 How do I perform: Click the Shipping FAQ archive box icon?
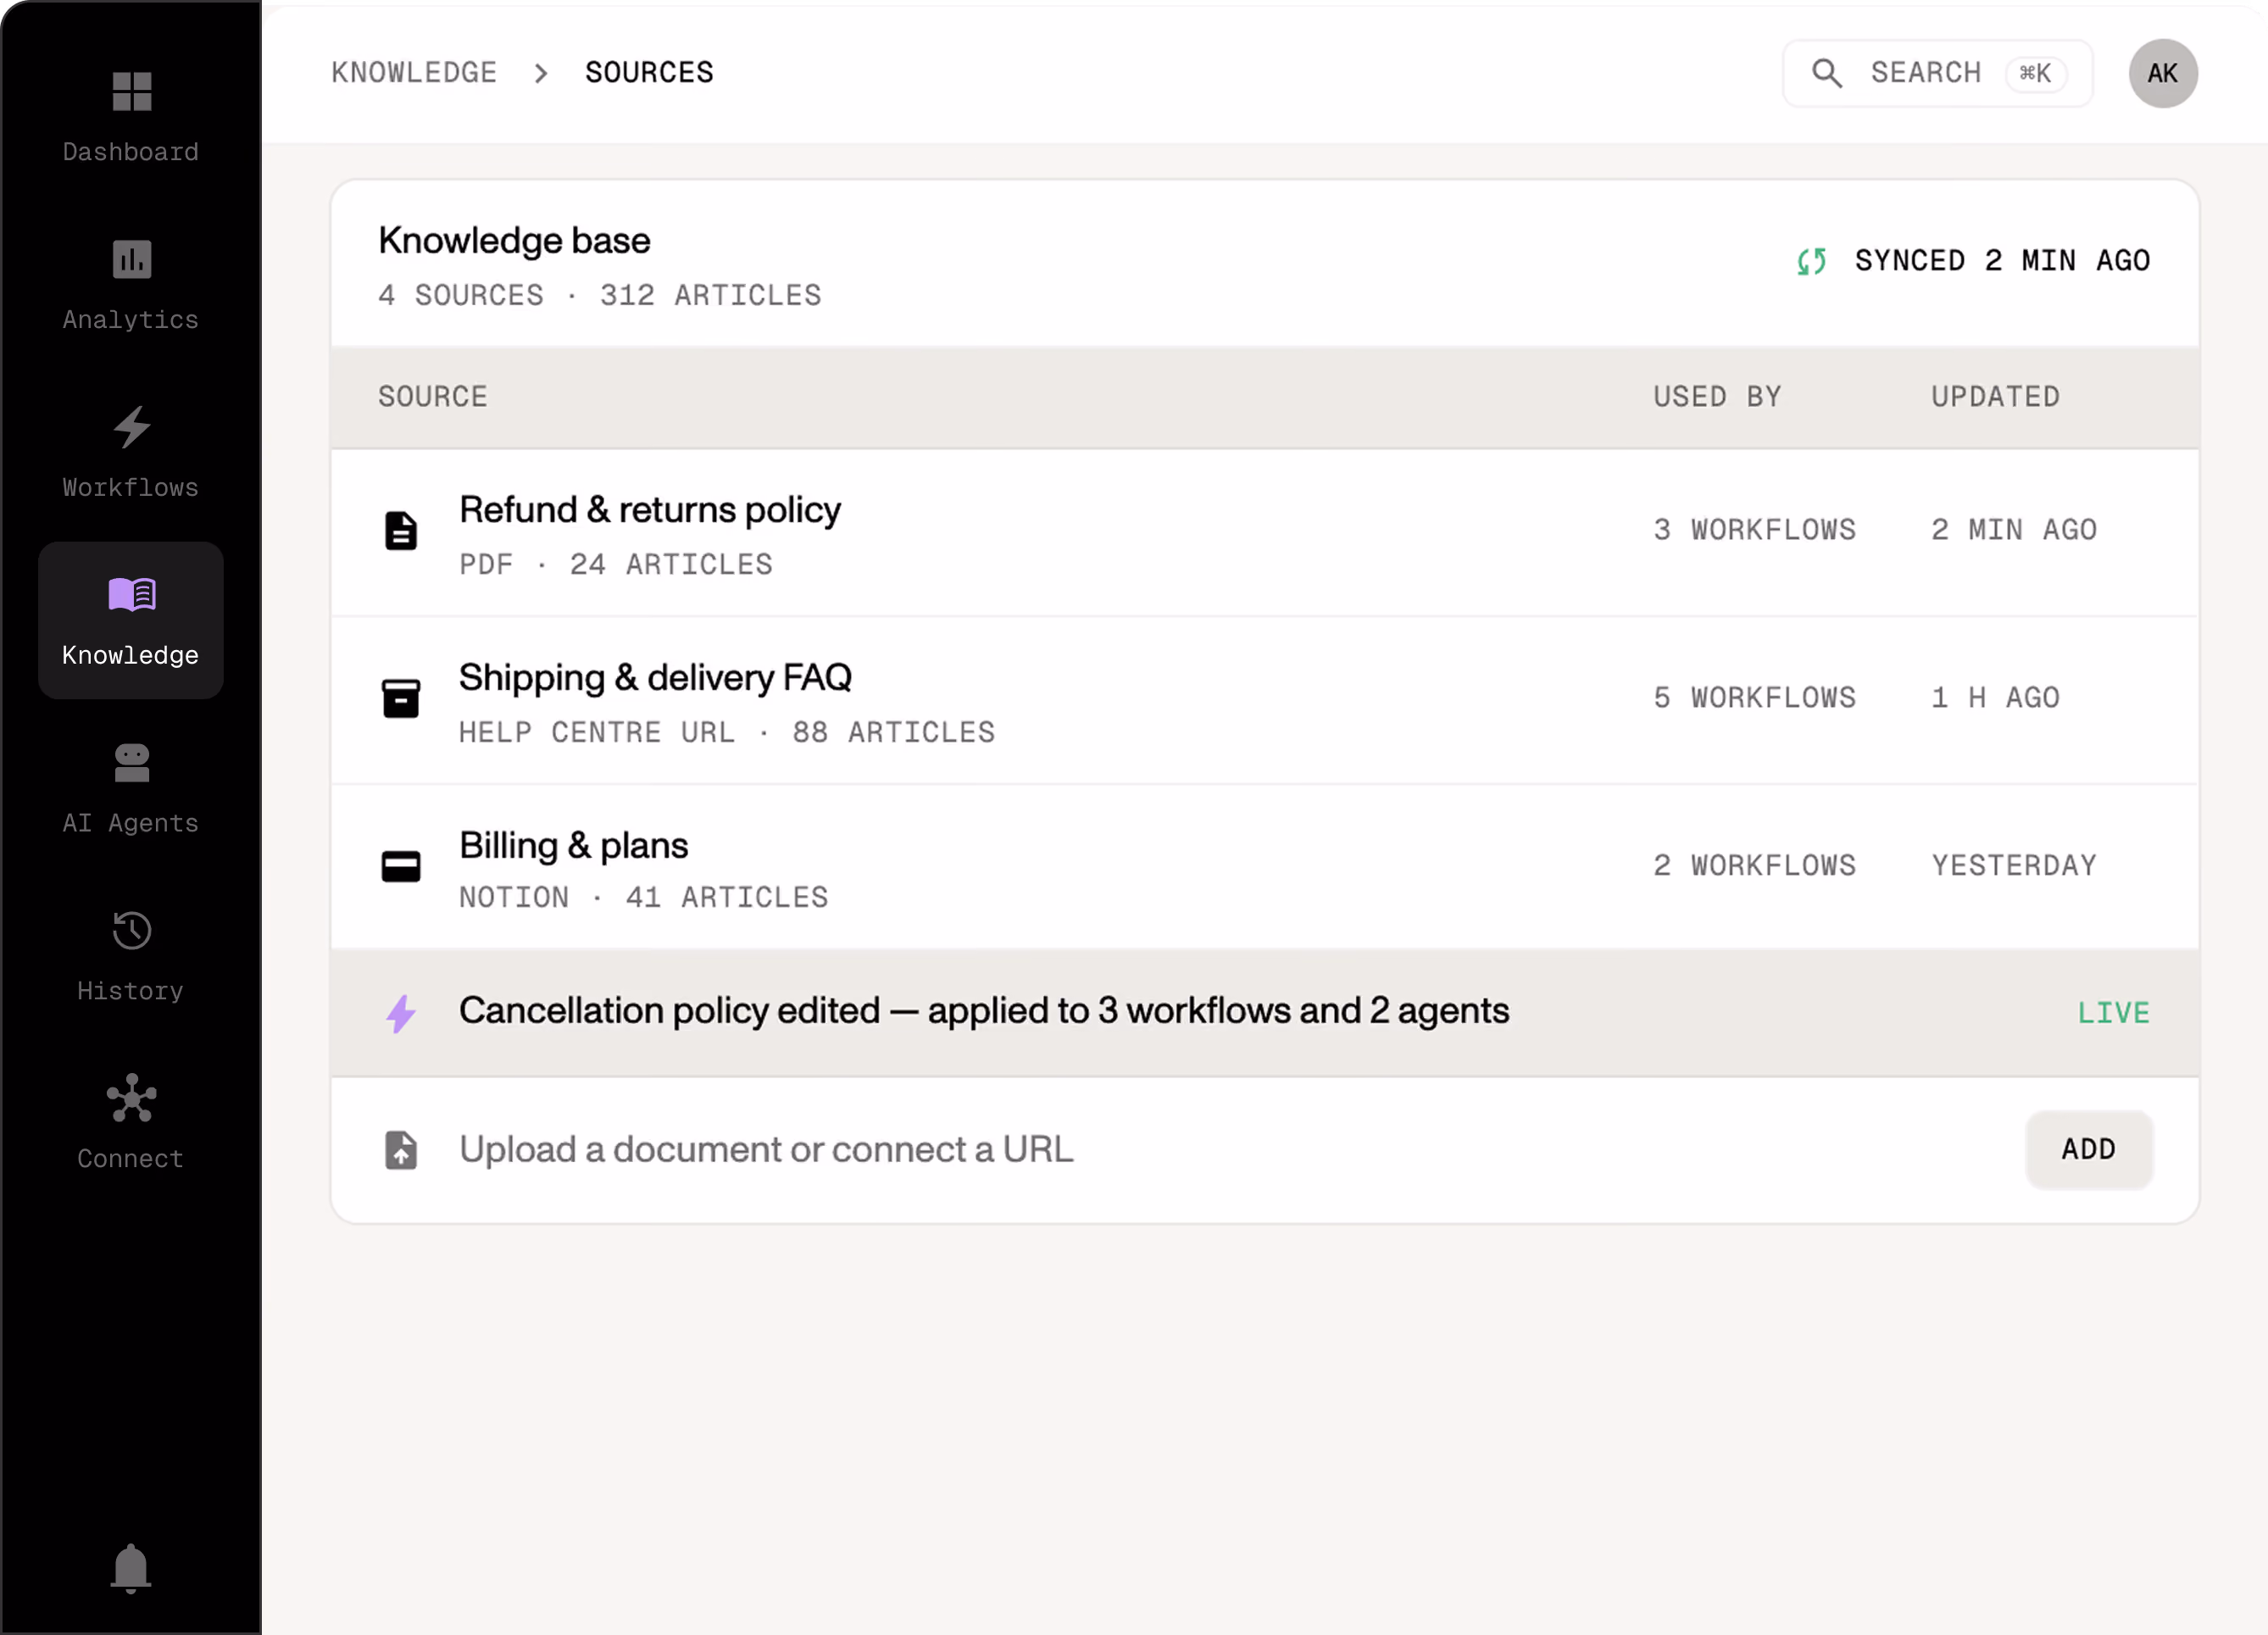coord(401,698)
